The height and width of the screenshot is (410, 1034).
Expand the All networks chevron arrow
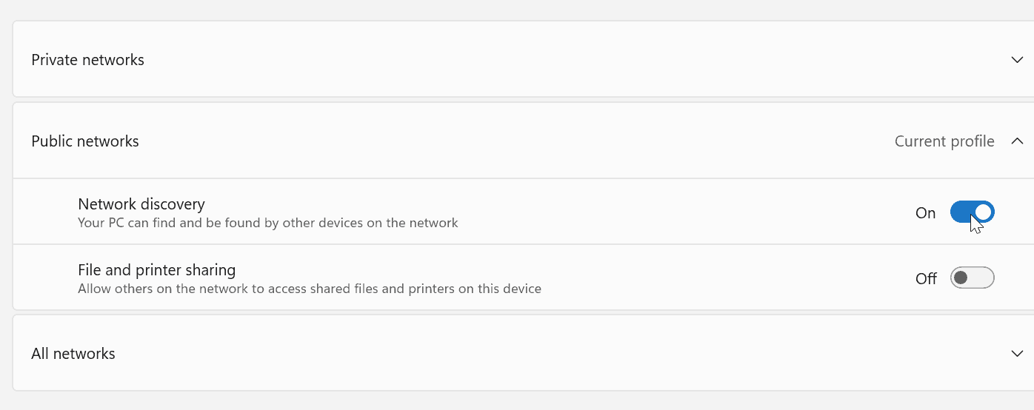click(x=1017, y=354)
